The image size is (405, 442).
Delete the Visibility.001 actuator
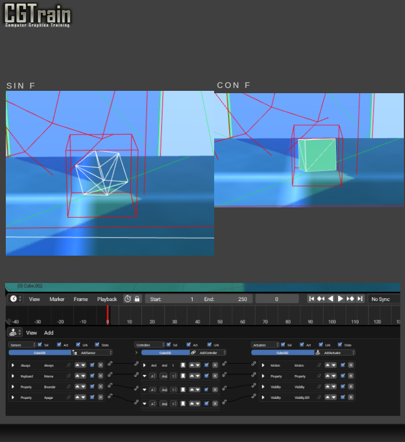click(x=351, y=397)
